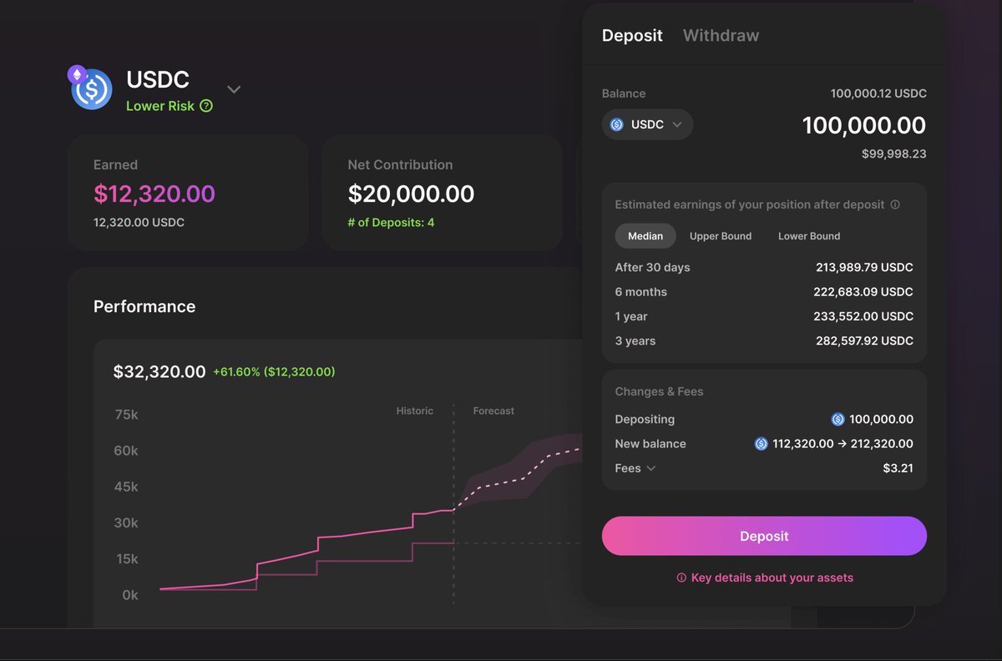Click the Earned $12,320.00 value

tap(154, 194)
